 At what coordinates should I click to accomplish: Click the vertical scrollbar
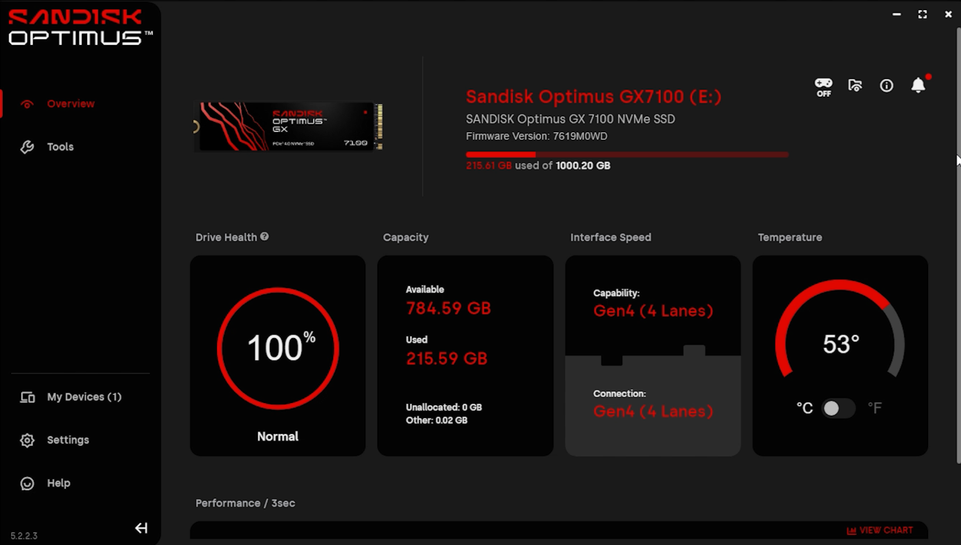tap(958, 245)
